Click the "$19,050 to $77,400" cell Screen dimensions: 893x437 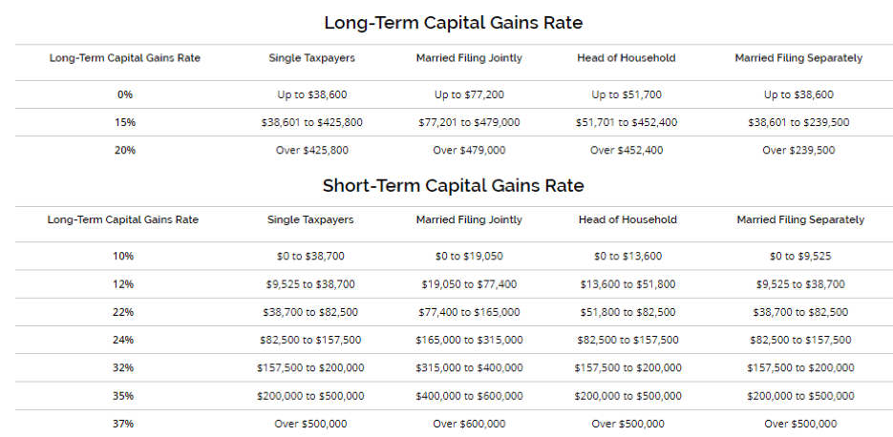[469, 283]
